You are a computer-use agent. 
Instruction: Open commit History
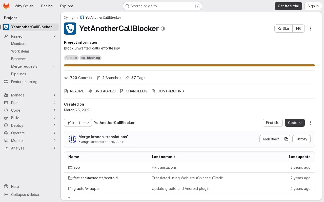pyautogui.click(x=301, y=139)
